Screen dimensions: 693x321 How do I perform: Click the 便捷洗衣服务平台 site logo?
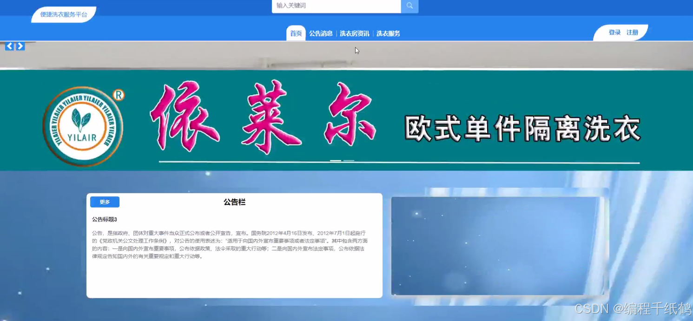[64, 14]
